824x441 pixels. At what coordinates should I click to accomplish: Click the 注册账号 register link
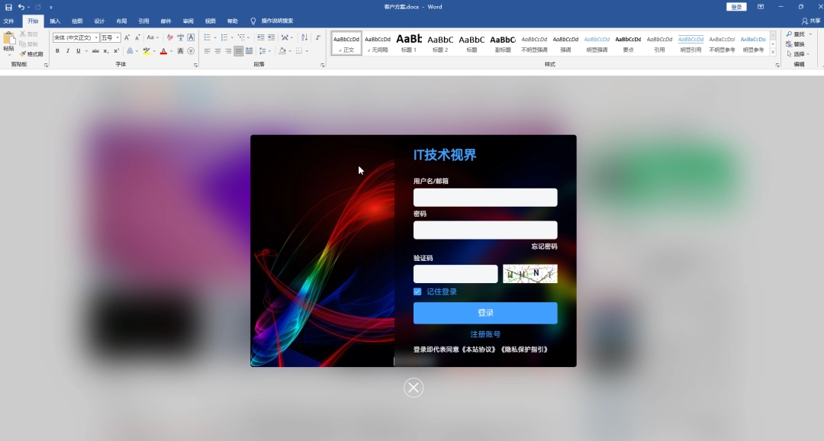click(485, 334)
